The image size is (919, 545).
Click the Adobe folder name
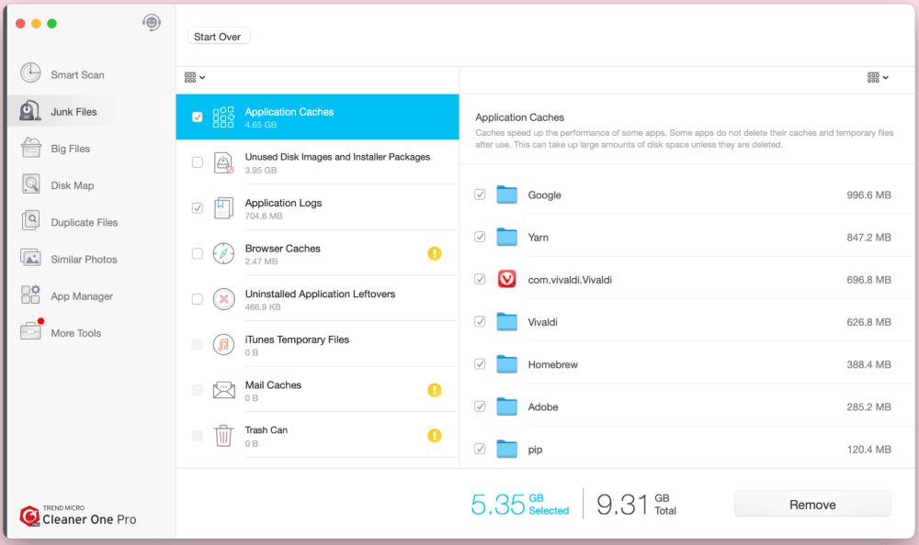pyautogui.click(x=543, y=406)
